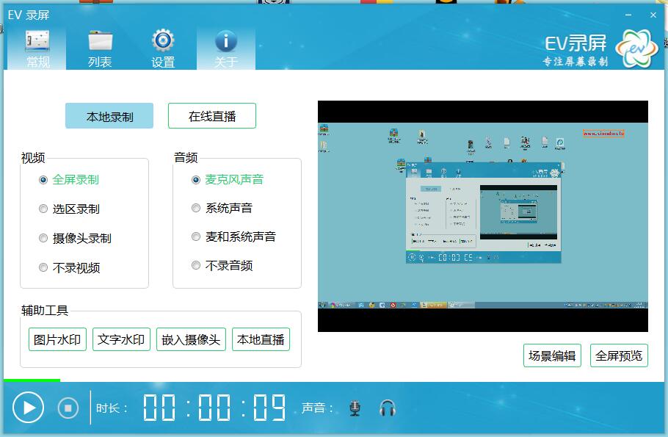Click the screen preview thumbnail
668x437 pixels.
[x=482, y=216]
